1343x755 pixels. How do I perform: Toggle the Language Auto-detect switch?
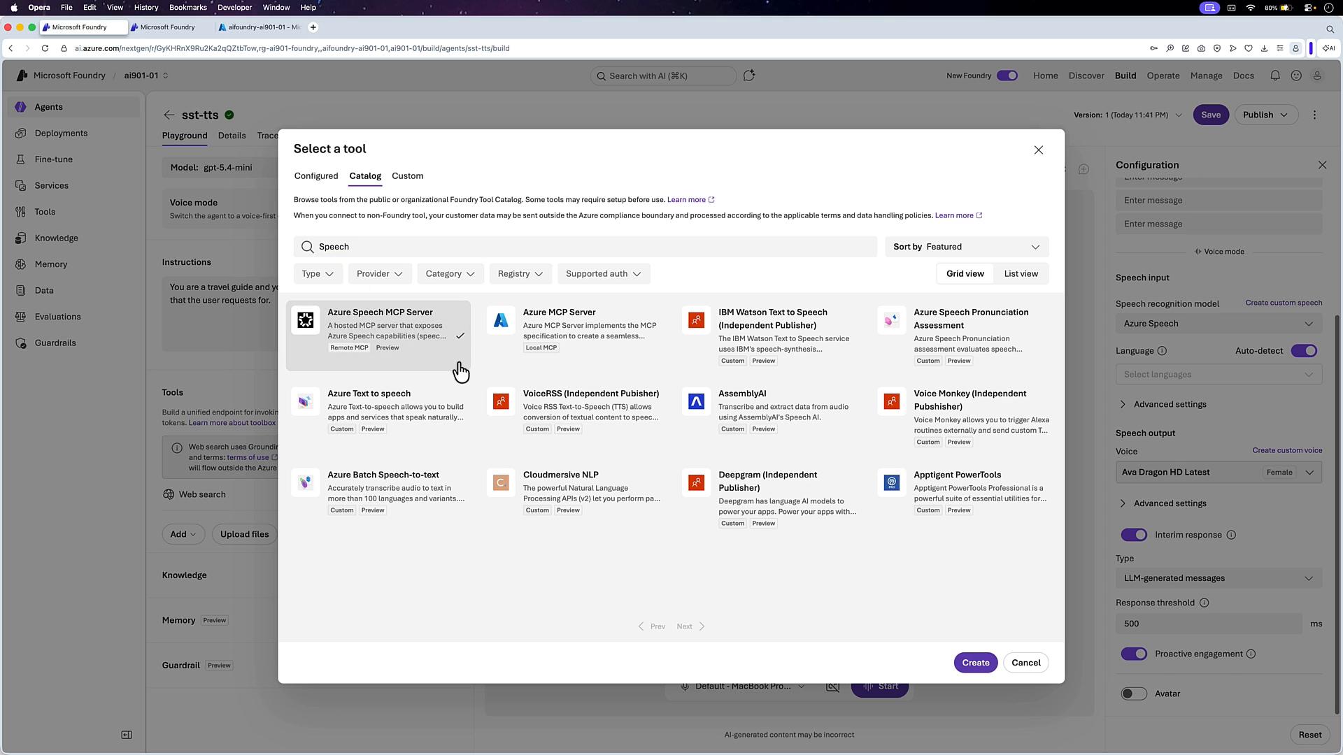tap(1304, 351)
